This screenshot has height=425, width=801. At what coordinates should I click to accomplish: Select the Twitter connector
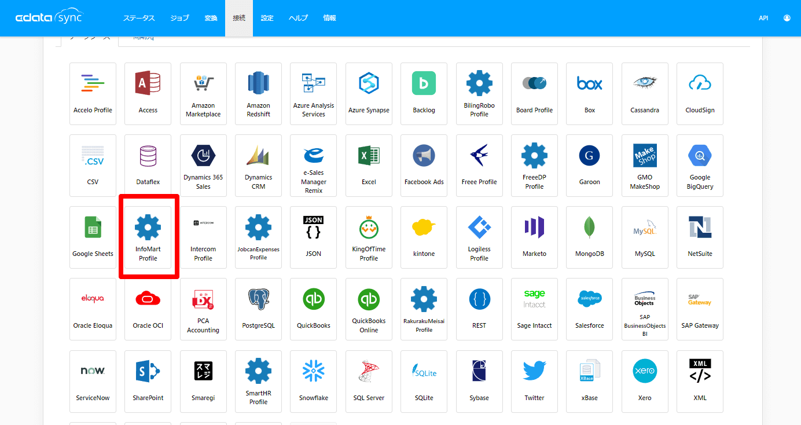click(534, 382)
